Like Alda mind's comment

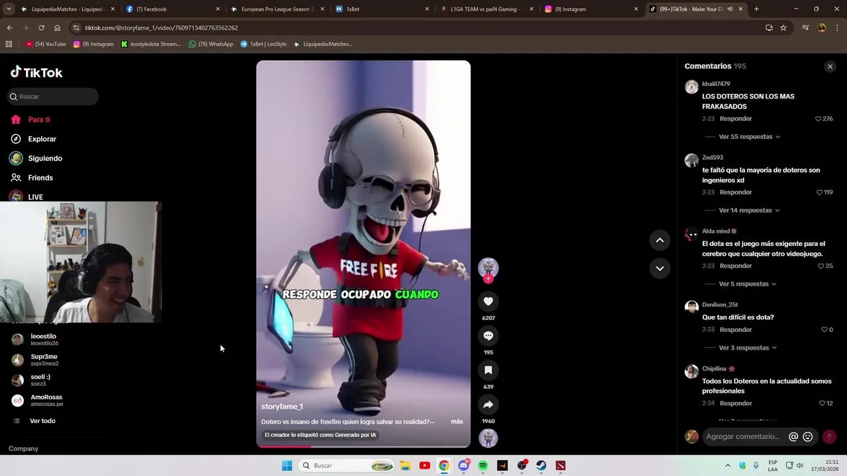(x=821, y=266)
